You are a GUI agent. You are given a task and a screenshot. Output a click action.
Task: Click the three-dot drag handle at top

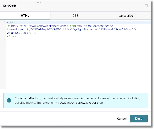[38, 2]
